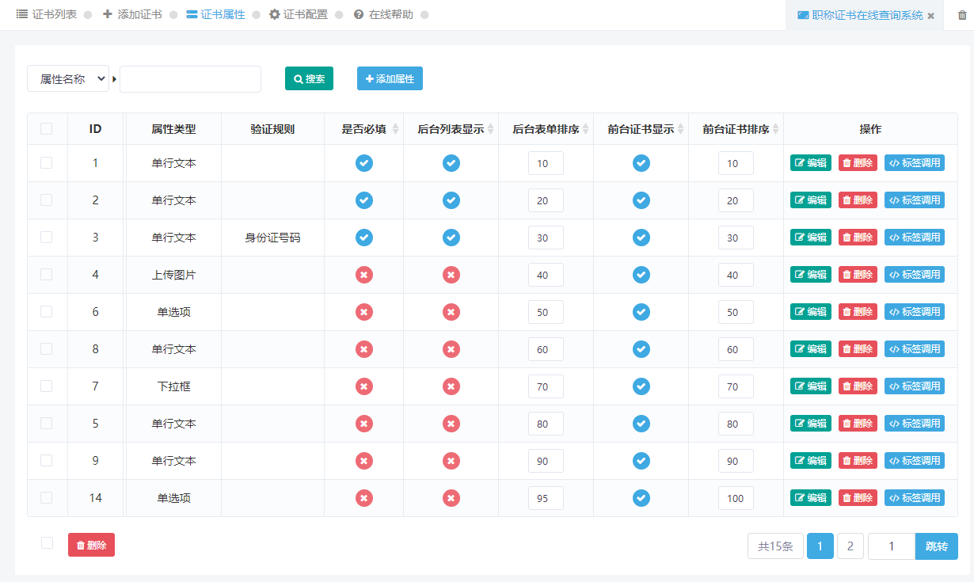Click the trash icon at top right
The image size is (974, 582).
click(x=963, y=15)
